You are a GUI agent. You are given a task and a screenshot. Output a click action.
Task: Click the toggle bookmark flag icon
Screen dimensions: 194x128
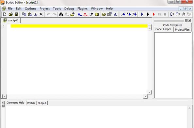point(123,14)
